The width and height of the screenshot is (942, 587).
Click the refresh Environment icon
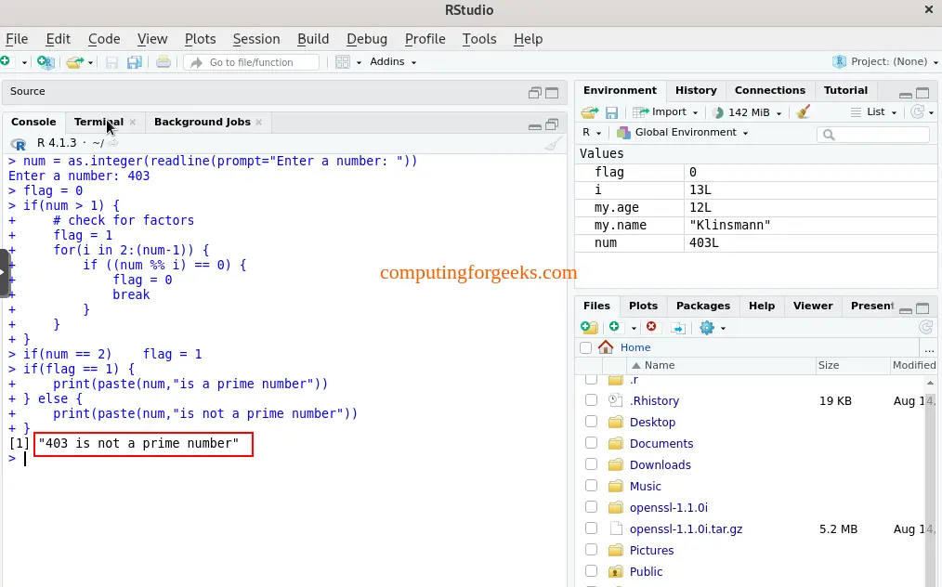[917, 111]
